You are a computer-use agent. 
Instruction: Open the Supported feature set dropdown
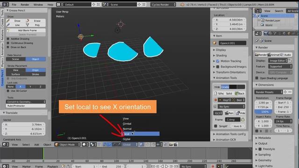click(280, 66)
